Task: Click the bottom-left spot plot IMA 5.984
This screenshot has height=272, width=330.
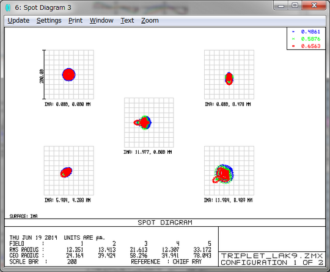Action: pos(69,171)
